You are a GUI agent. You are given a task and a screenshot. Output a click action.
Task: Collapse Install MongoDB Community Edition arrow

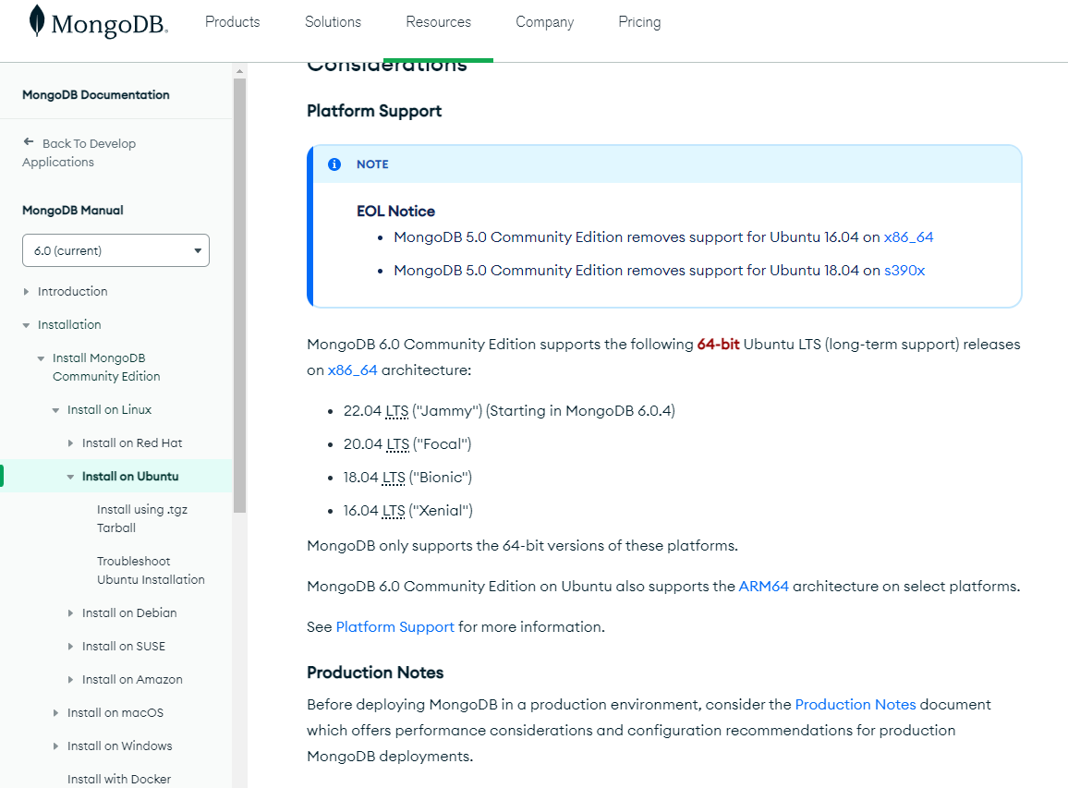pyautogui.click(x=41, y=358)
